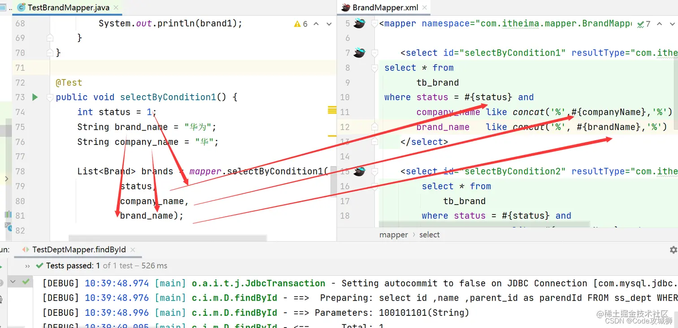
Task: Click 'System.out.println(brand1);' statement
Action: [170, 23]
